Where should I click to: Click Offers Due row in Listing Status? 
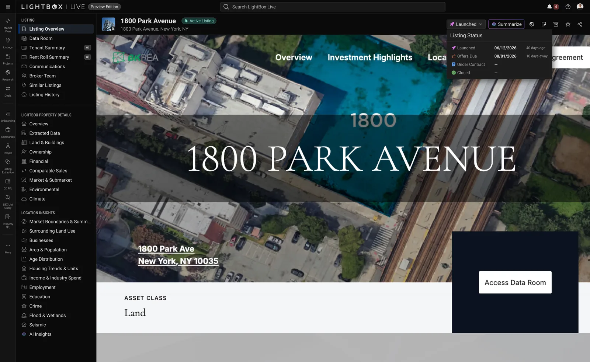tap(499, 56)
